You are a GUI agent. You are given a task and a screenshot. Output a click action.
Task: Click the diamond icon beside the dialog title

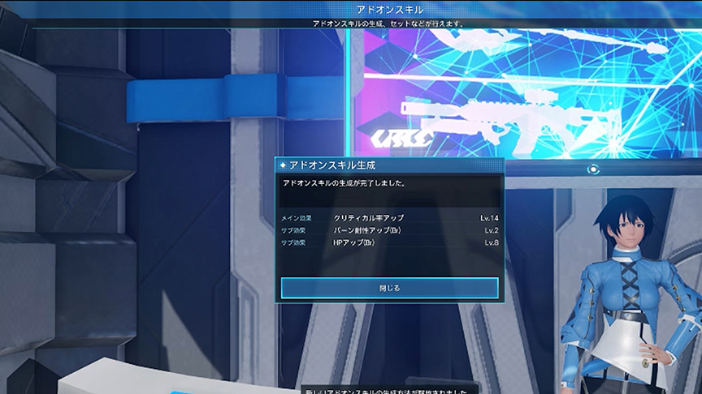(283, 165)
